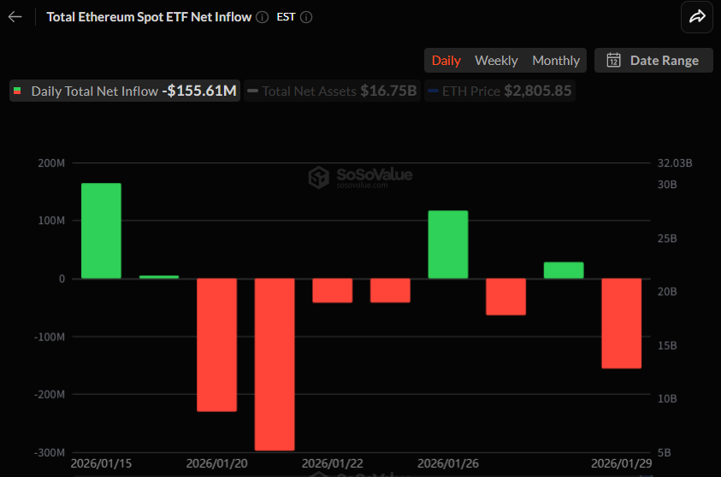Click the red bar above 2026/01/22
This screenshot has width=721, height=477.
coord(332,291)
